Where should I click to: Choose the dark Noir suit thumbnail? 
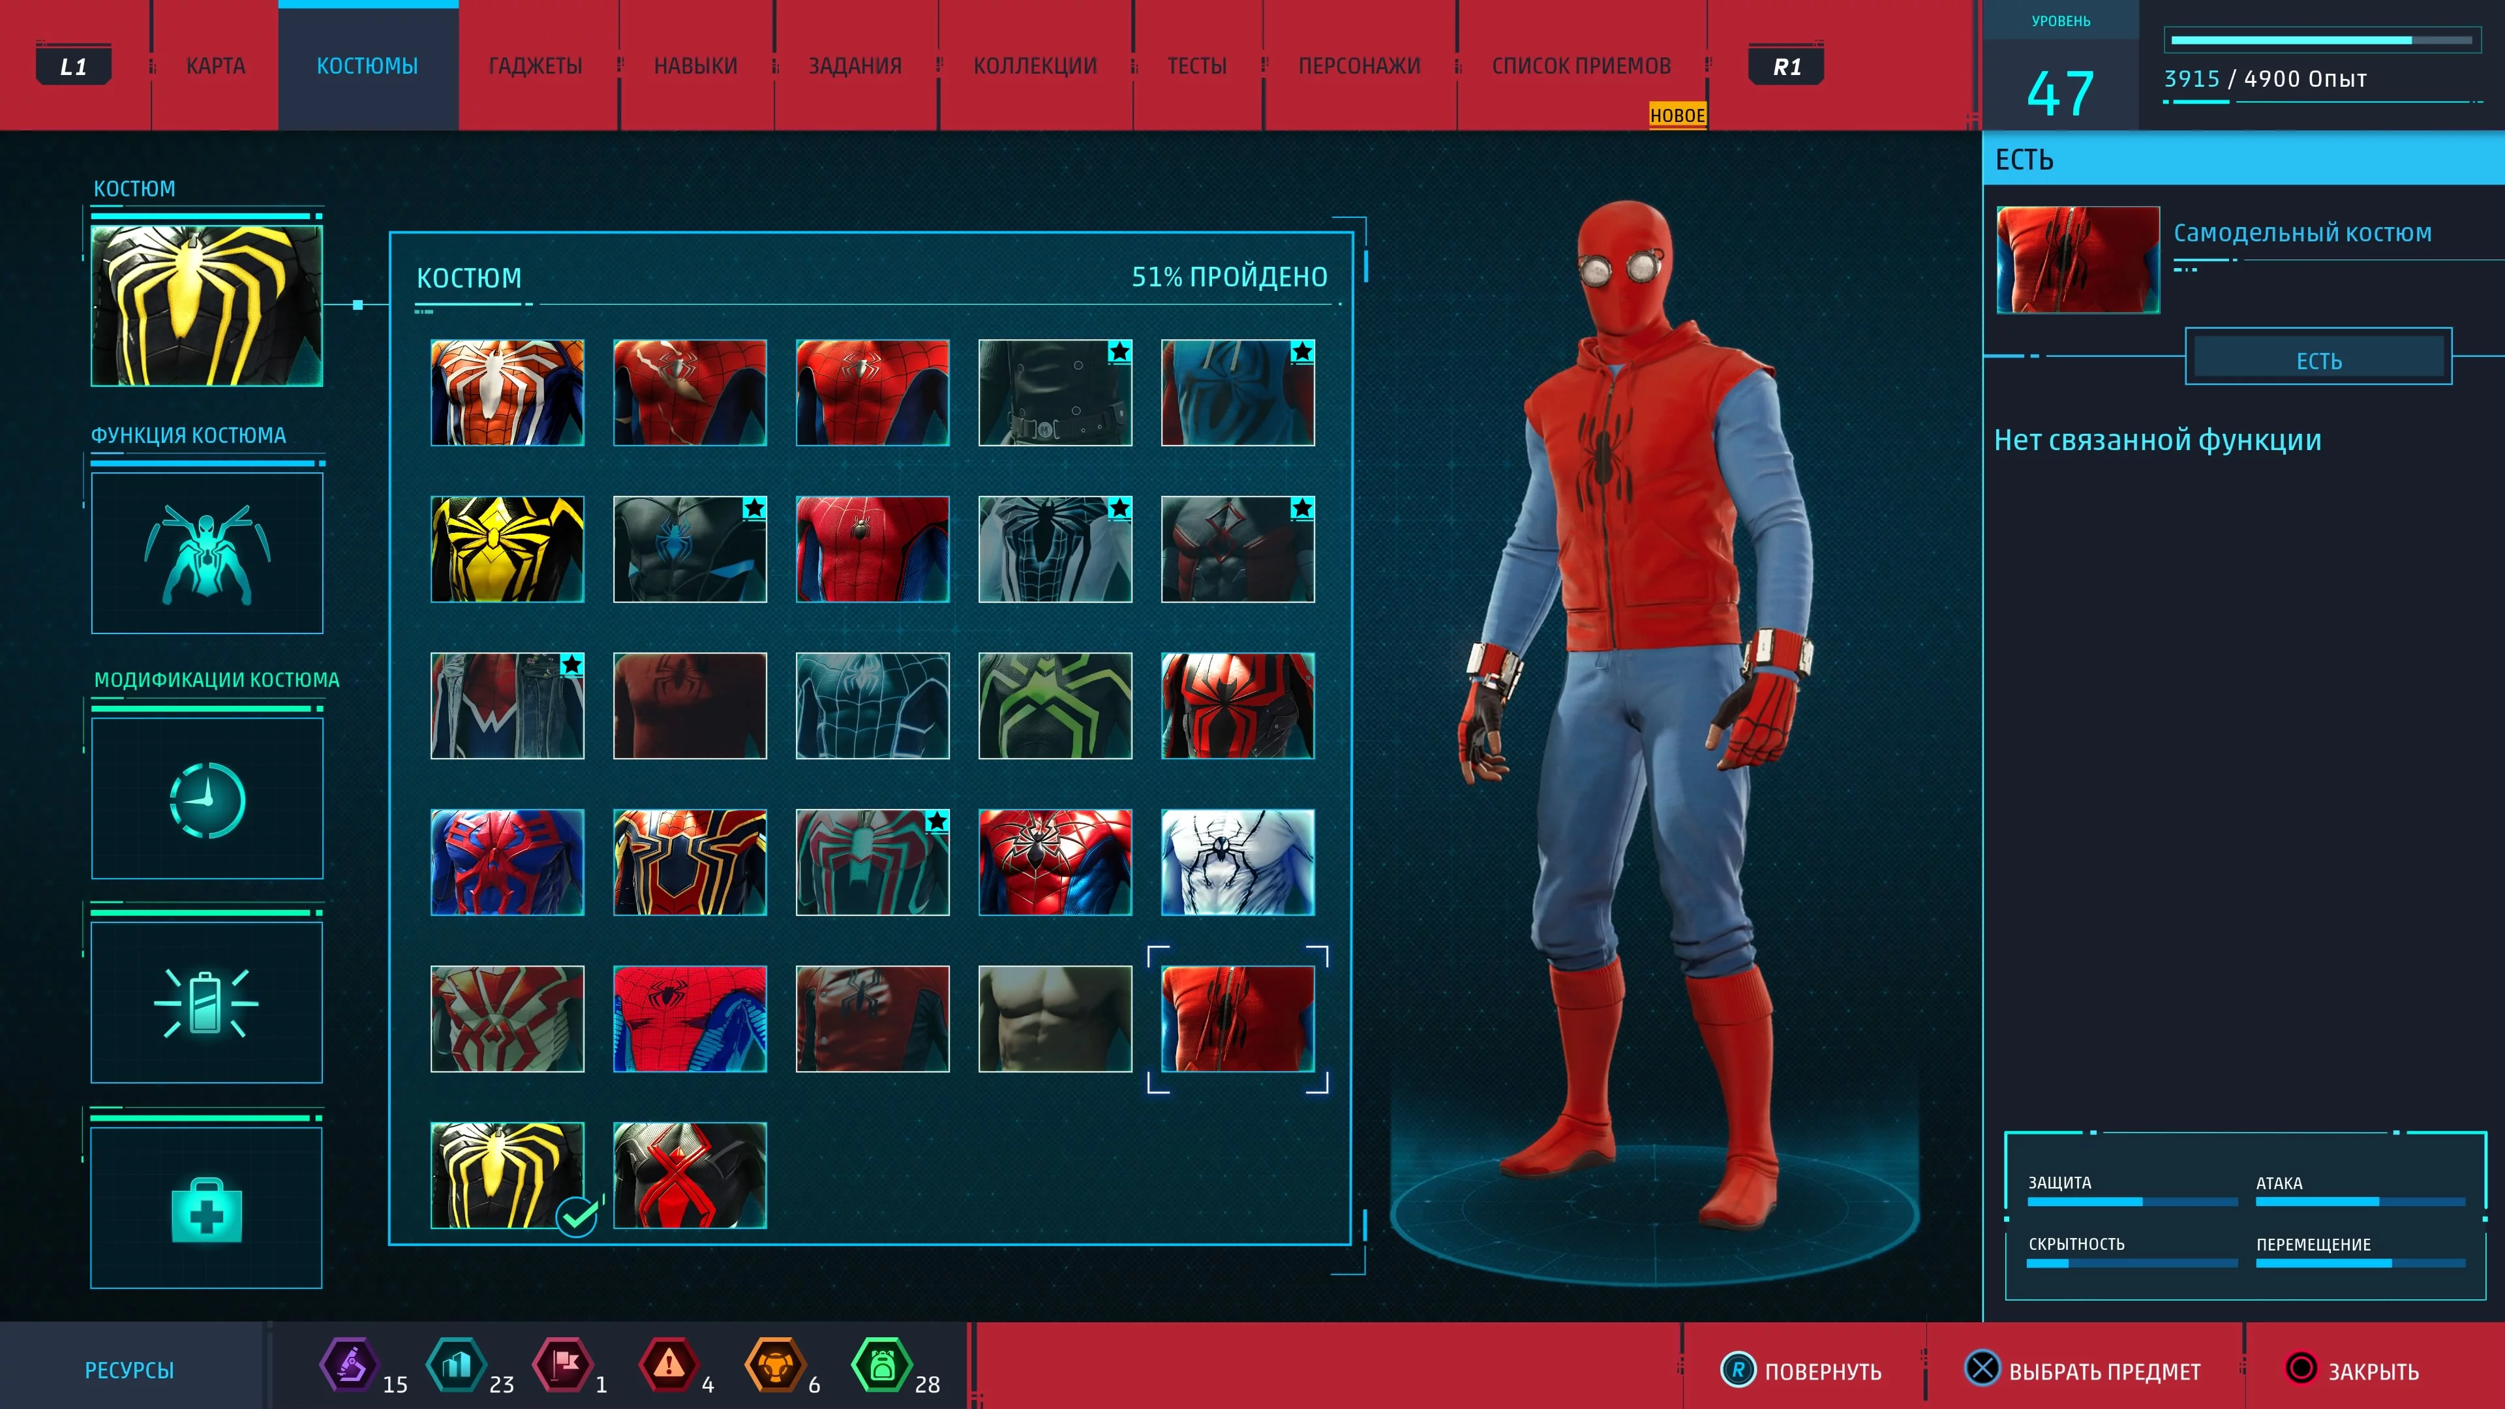[x=1055, y=393]
